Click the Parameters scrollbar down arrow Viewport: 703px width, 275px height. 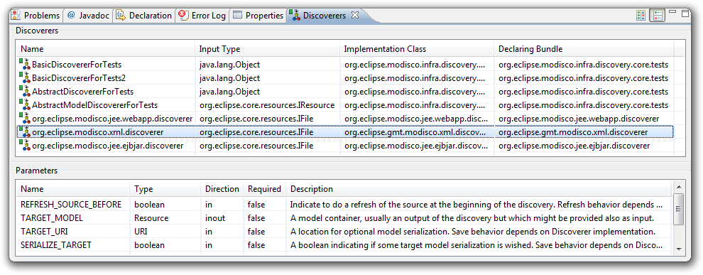(678, 249)
